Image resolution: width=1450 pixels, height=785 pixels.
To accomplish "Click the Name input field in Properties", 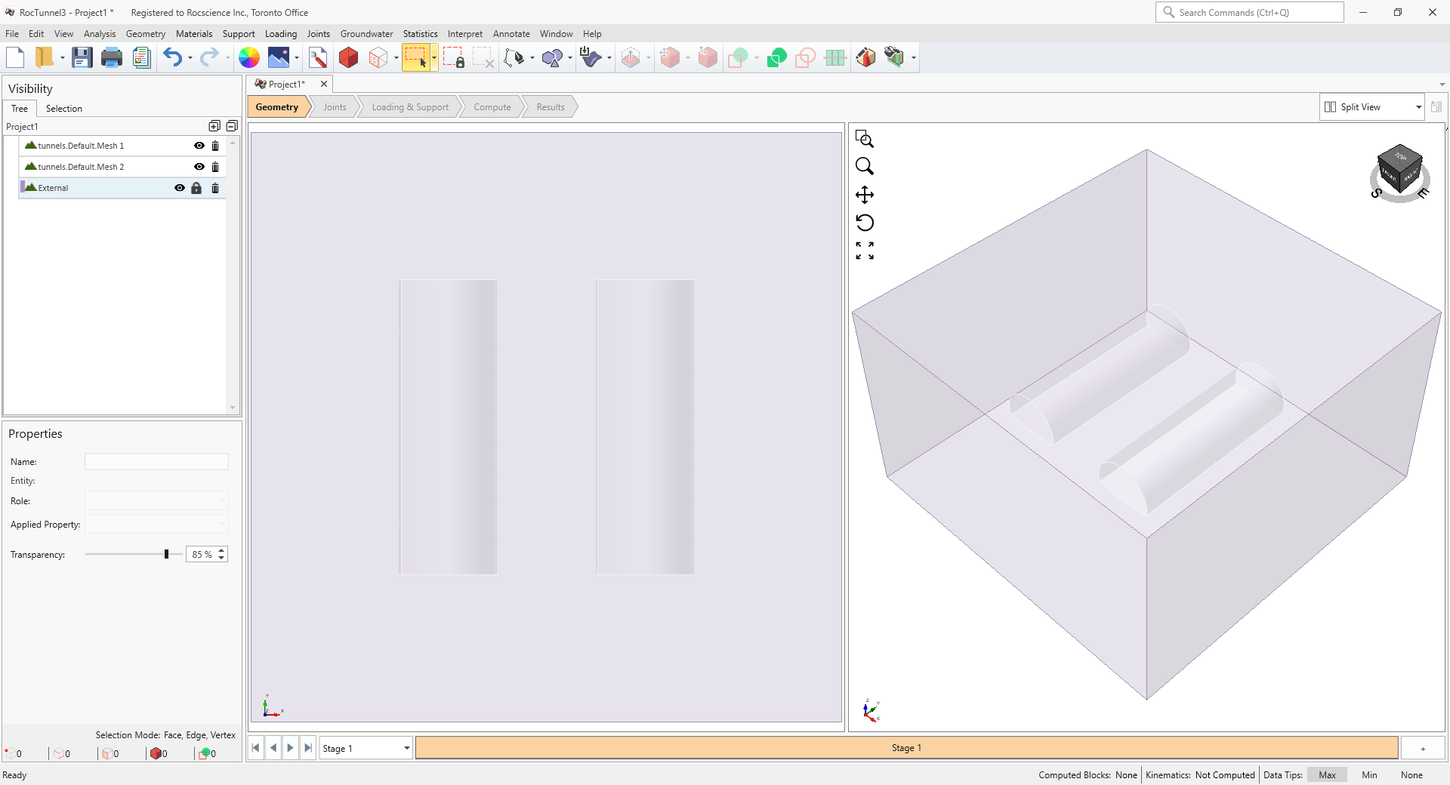I will tap(156, 461).
